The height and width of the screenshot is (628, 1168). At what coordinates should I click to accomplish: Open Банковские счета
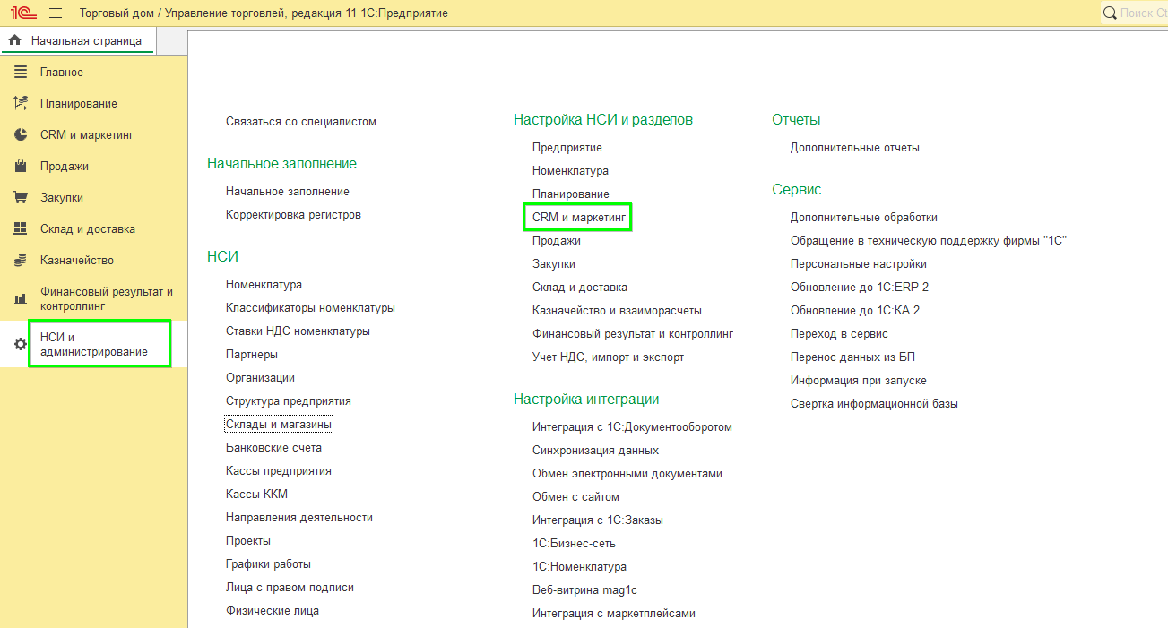click(273, 447)
